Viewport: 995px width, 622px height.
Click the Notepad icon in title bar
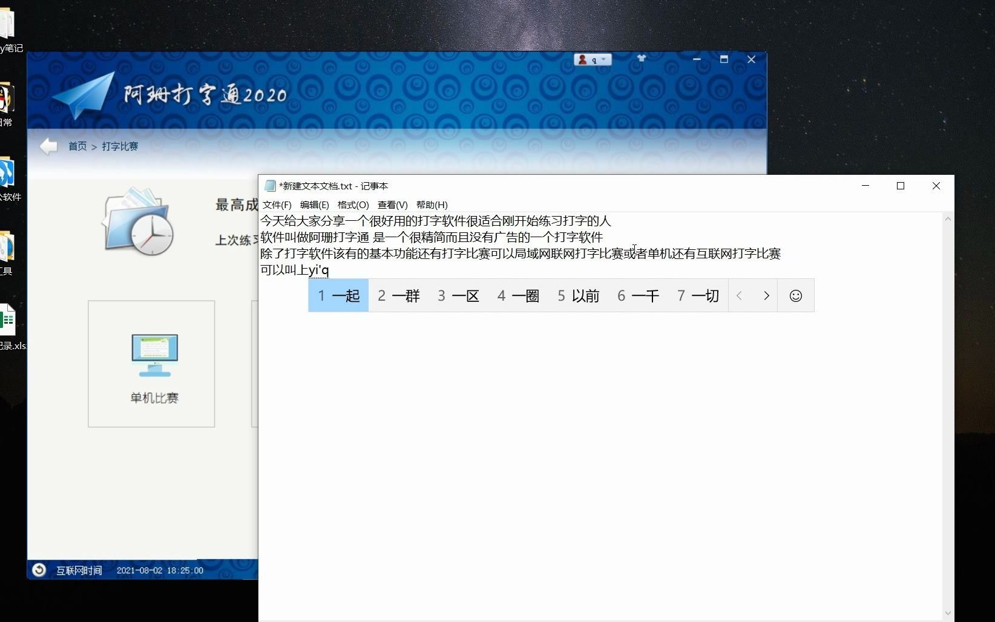270,186
